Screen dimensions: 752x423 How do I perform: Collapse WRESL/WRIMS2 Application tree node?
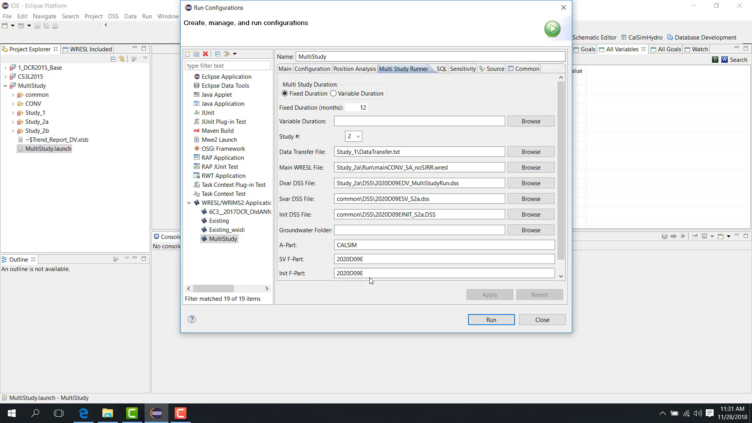189,203
